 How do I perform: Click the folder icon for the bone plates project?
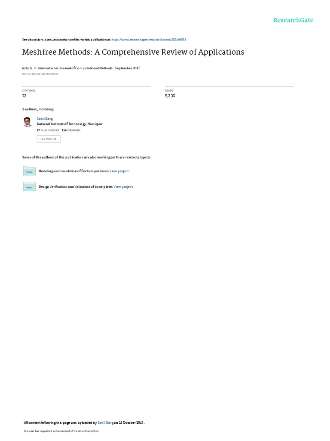coord(29,186)
